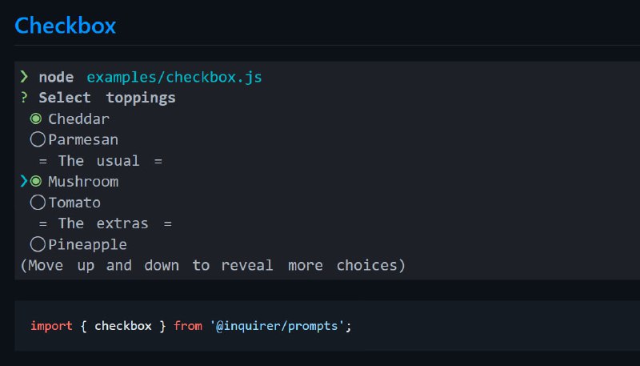This screenshot has height=366, width=640.
Task: Click the 'The usual' separator line
Action: pyautogui.click(x=101, y=160)
